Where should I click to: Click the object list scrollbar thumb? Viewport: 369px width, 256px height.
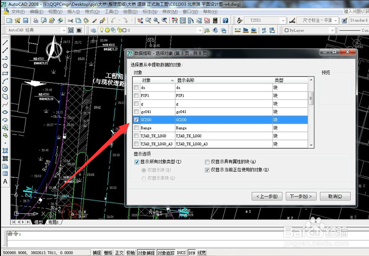click(x=311, y=98)
